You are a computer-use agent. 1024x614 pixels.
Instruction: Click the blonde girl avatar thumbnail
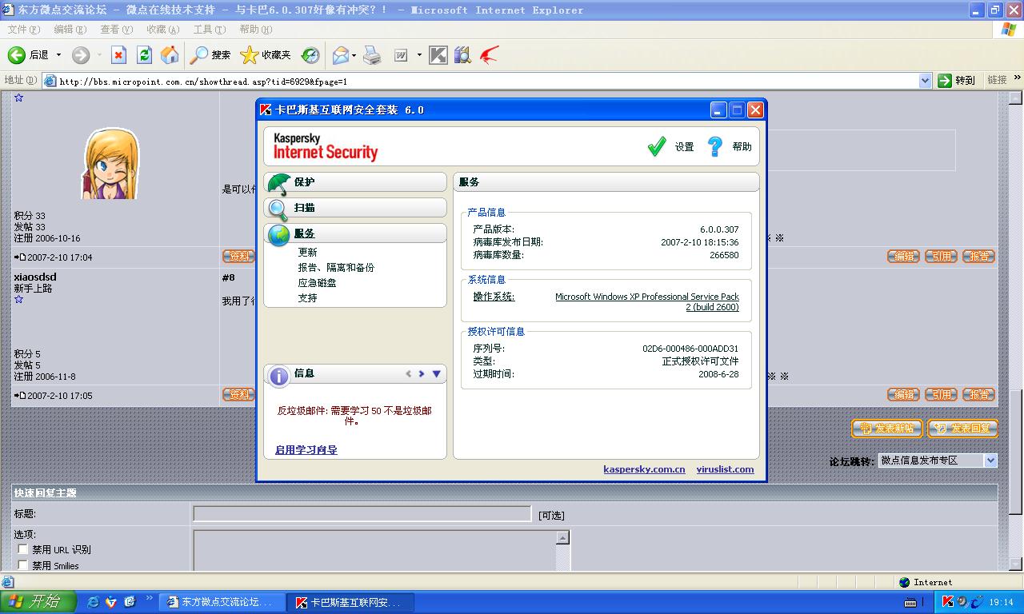point(110,164)
